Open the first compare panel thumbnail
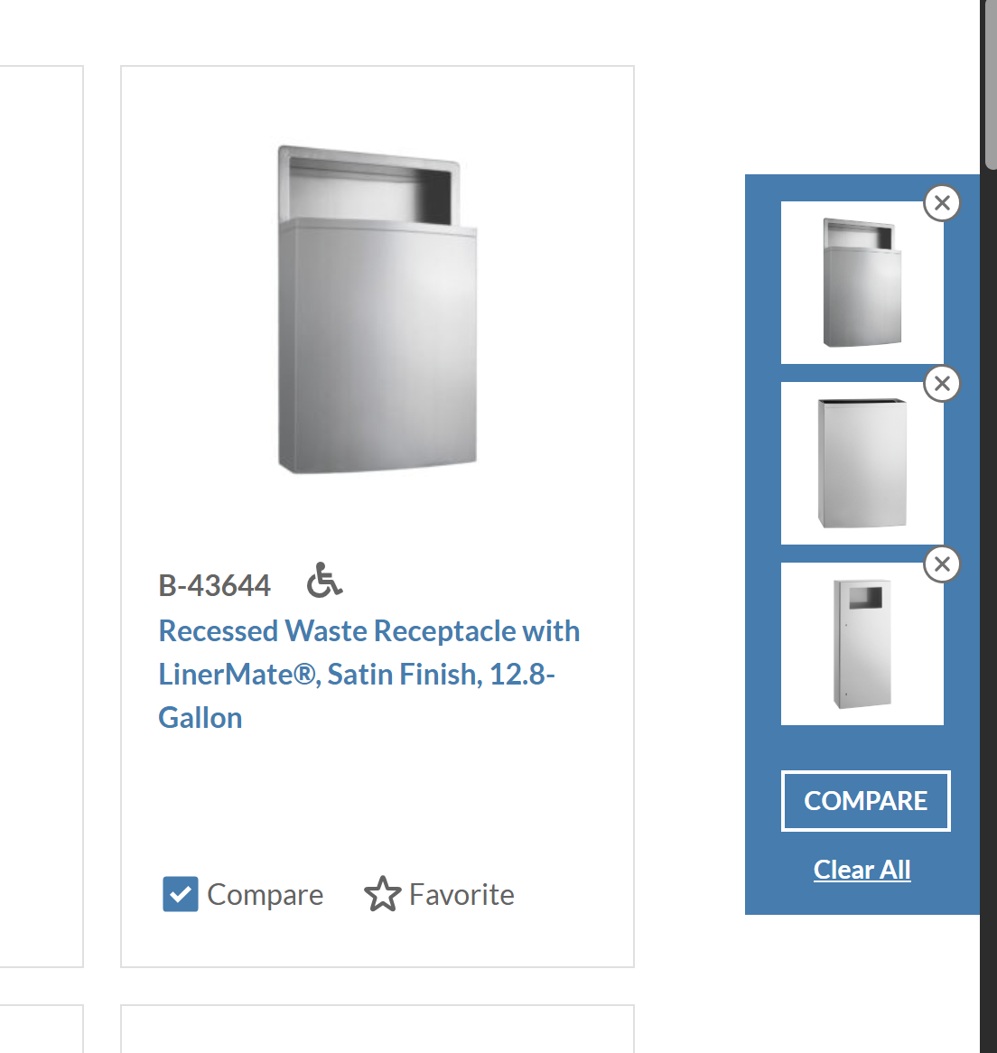The height and width of the screenshot is (1053, 997). coord(862,283)
